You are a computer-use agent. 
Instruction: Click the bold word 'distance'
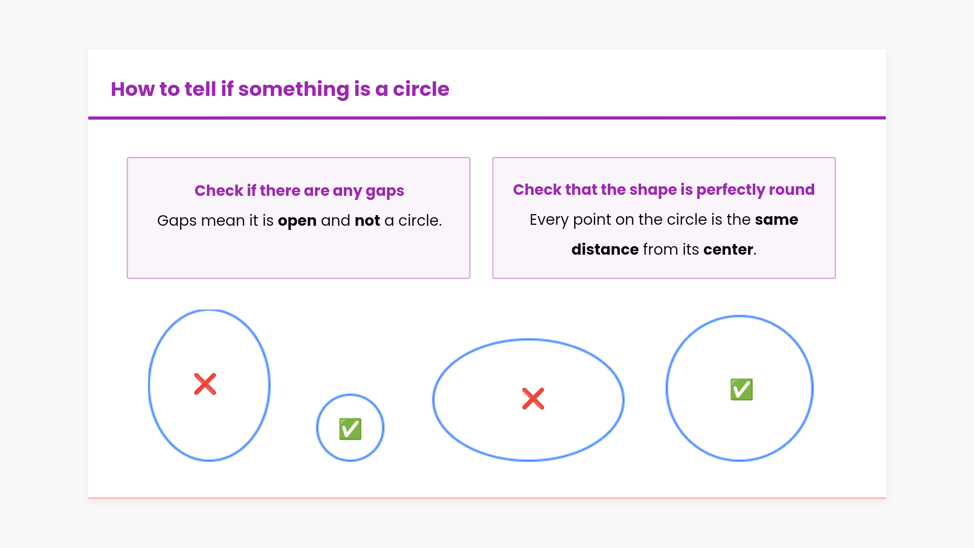point(605,250)
